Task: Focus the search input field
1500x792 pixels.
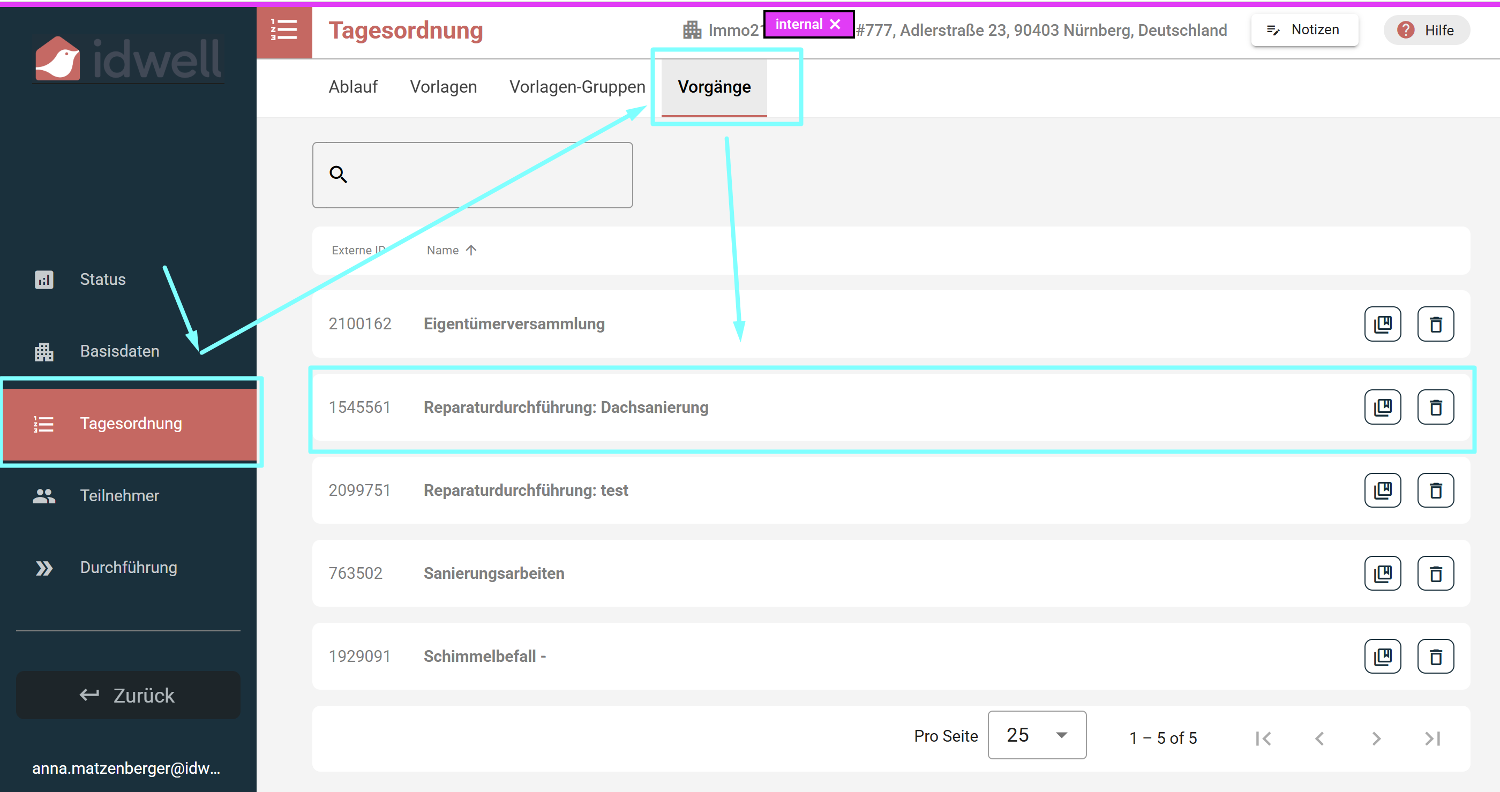Action: tap(472, 175)
